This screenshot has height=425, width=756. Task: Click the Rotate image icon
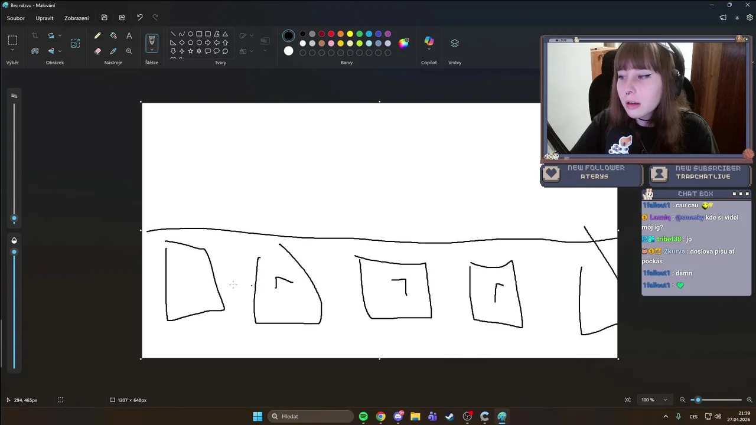pos(51,35)
